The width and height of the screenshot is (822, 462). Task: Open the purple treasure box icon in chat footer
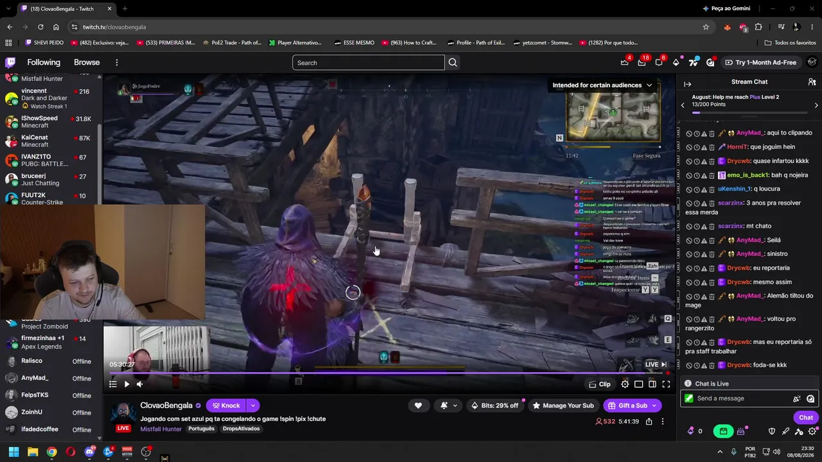(740, 431)
